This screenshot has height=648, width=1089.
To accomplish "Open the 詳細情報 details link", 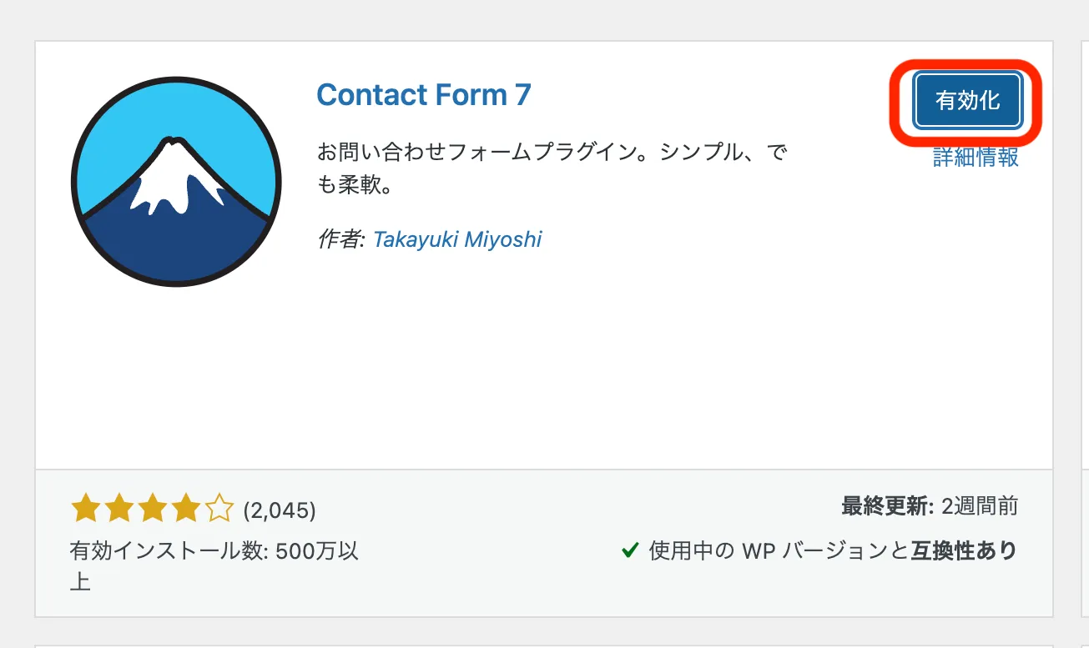I will [x=976, y=156].
